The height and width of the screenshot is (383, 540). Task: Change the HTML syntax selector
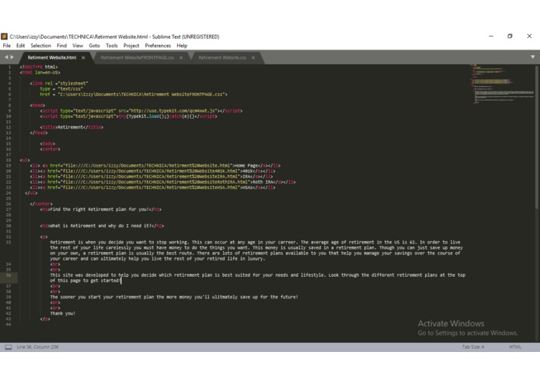pos(515,347)
